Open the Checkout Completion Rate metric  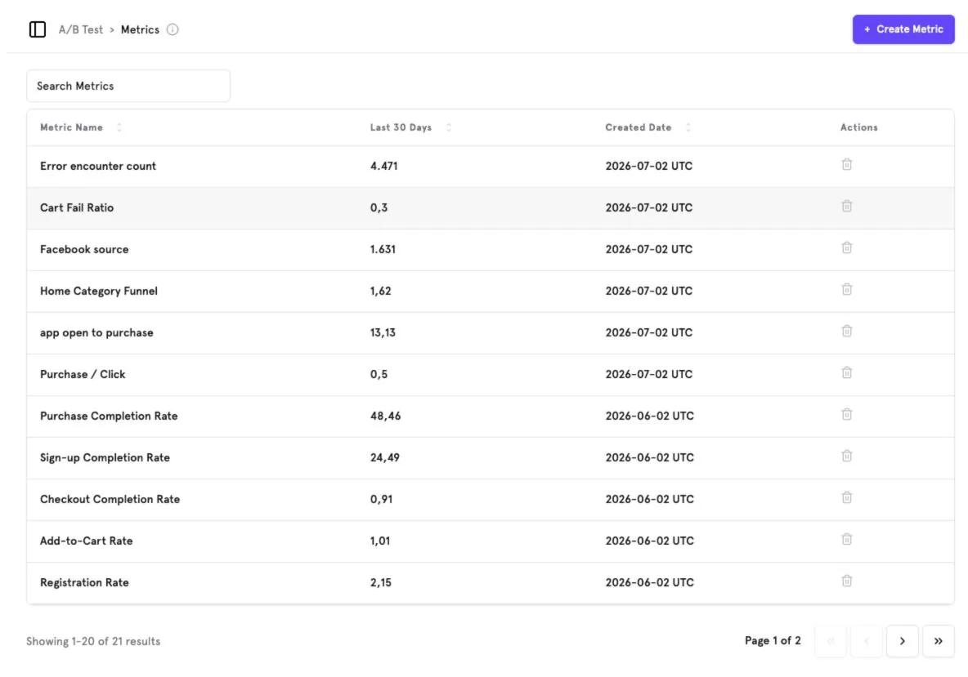pyautogui.click(x=110, y=499)
